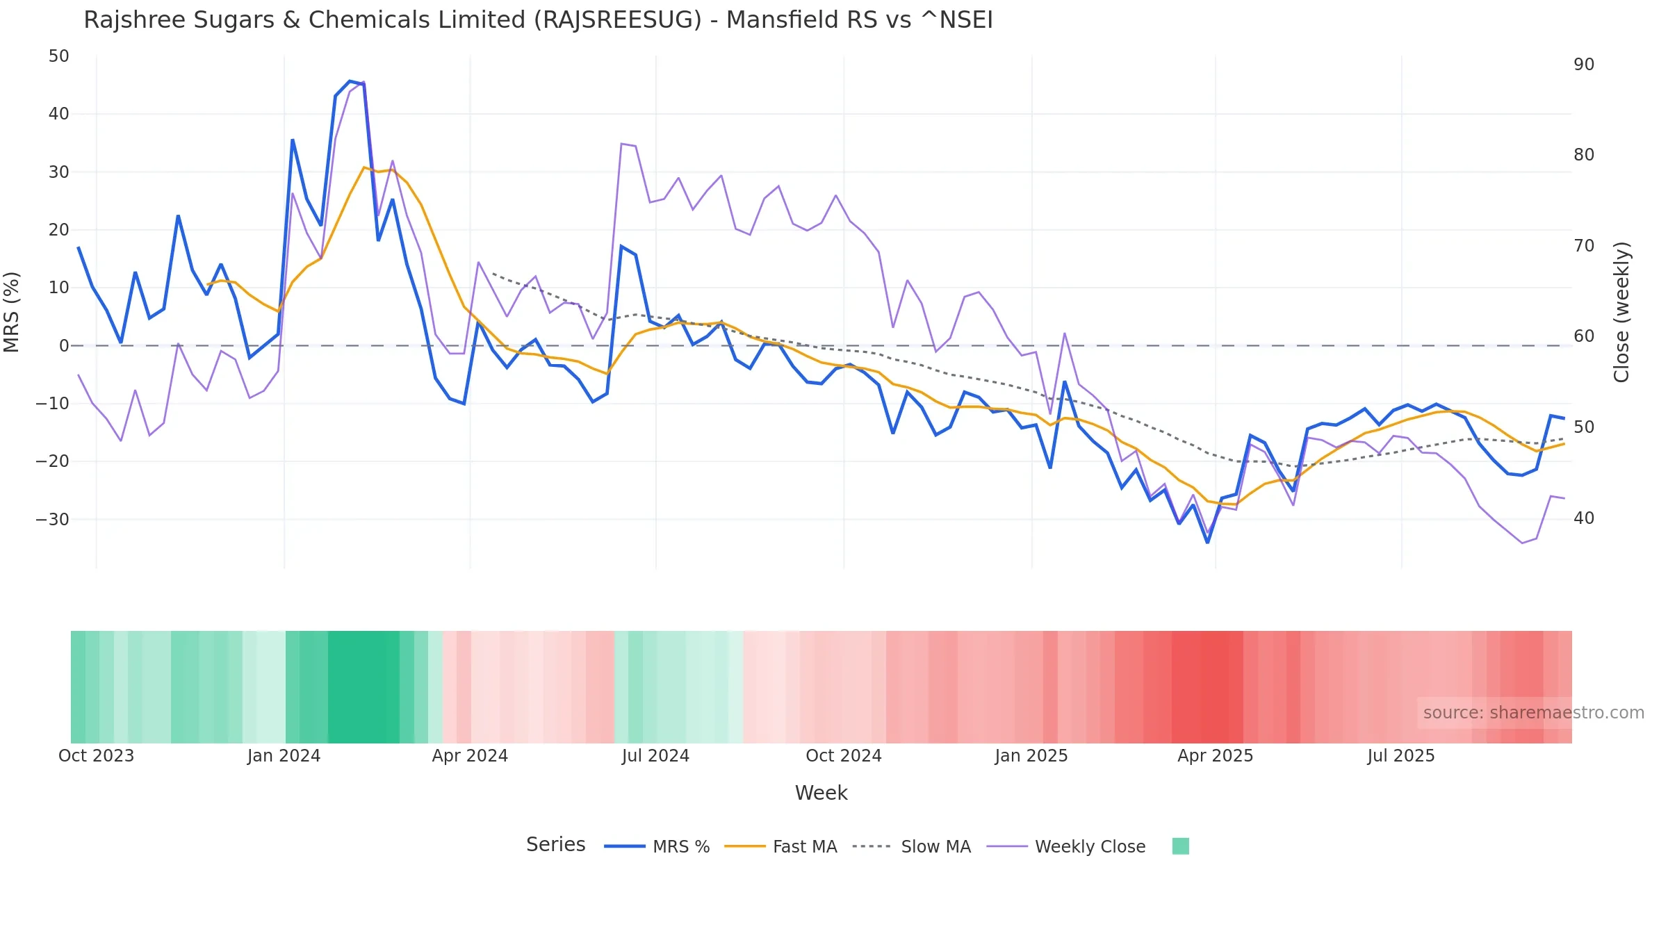The image size is (1668, 938).
Task: Click the 'Jul 2024' axis tick label
Action: (x=655, y=756)
